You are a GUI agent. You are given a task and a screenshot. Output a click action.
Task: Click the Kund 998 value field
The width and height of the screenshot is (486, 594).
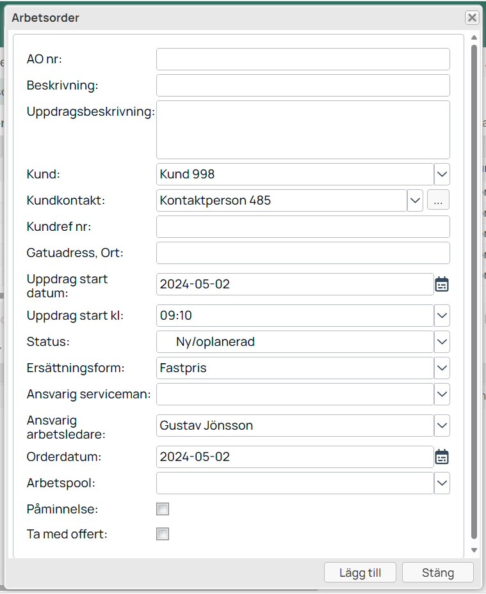click(x=295, y=175)
